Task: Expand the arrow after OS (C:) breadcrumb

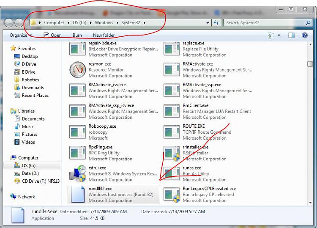Action: pos(90,23)
